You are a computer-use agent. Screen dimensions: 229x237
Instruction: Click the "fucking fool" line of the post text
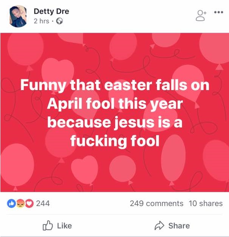click(114, 141)
